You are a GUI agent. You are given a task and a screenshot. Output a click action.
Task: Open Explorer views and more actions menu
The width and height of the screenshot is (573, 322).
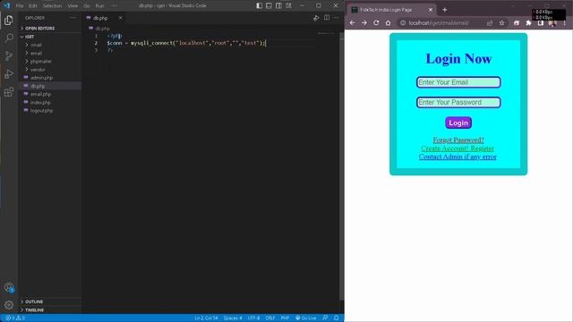click(x=73, y=18)
